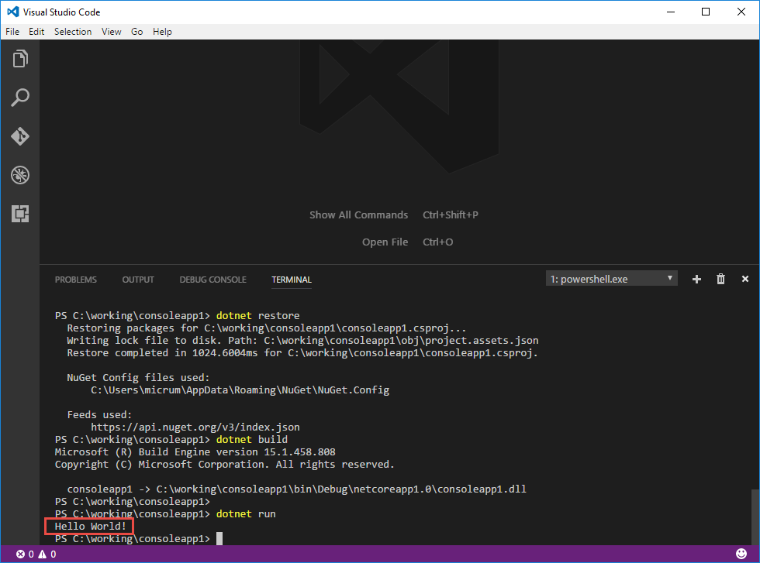
Task: Open the Edit menu
Action: (36, 32)
